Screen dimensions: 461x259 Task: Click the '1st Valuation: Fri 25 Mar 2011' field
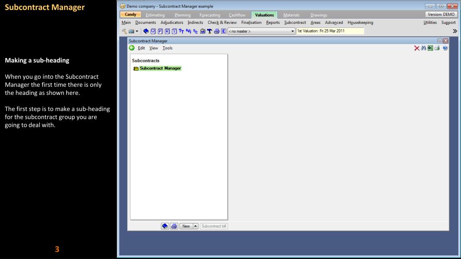pos(330,31)
